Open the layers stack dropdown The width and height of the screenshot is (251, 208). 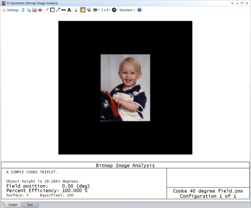click(x=96, y=10)
